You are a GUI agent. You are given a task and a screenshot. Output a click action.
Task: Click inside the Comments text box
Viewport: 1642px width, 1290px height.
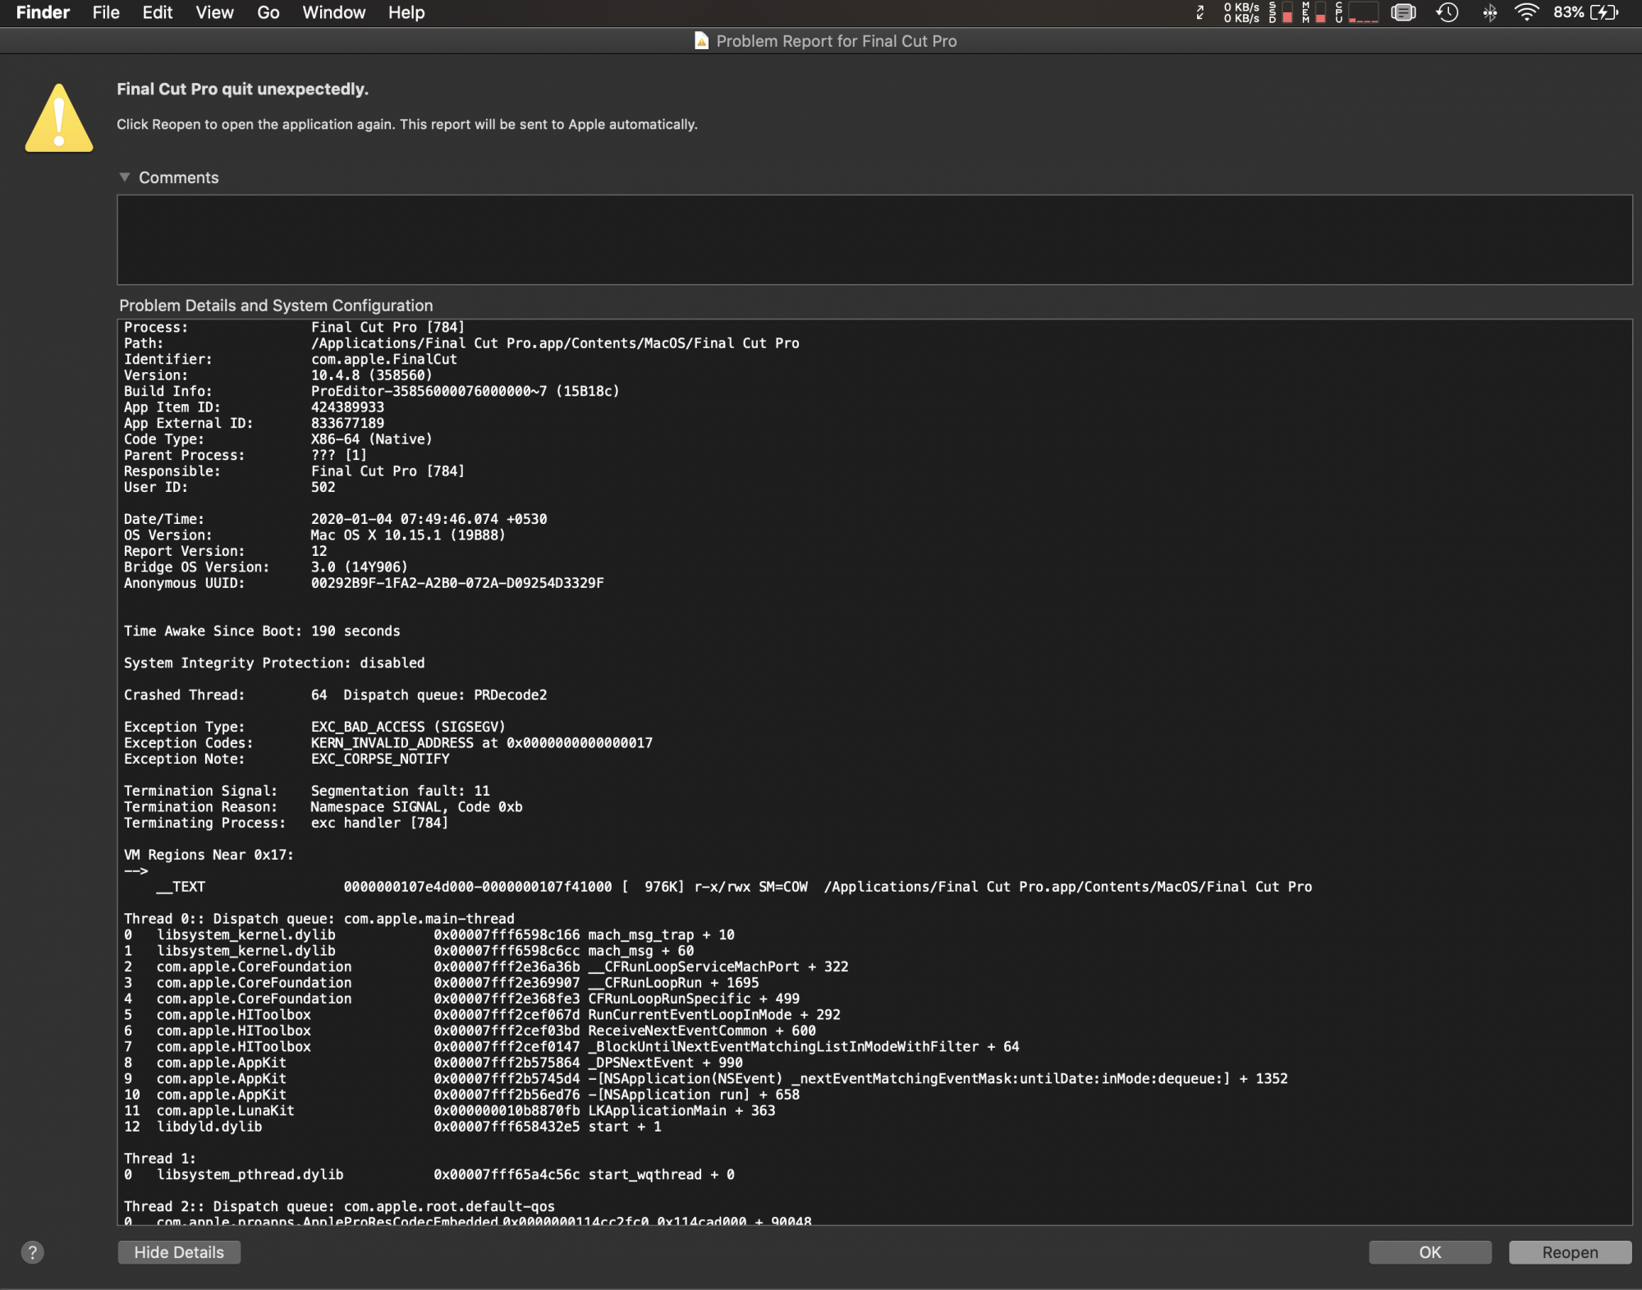pos(874,240)
